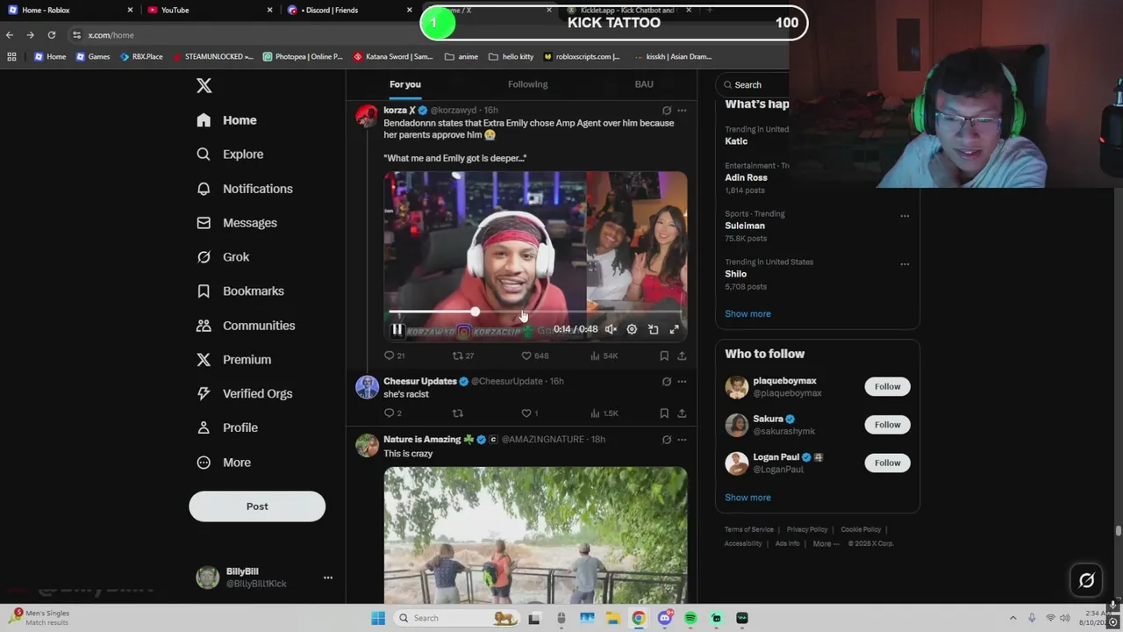Open Messages in the sidebar
Viewport: 1123px width, 632px height.
tap(237, 223)
